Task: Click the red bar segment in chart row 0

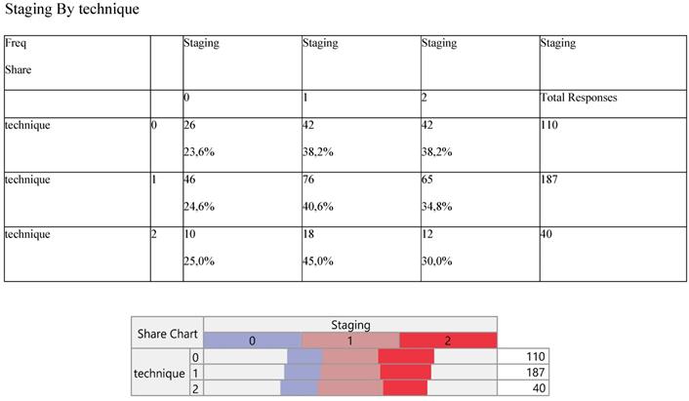Action: [405, 357]
